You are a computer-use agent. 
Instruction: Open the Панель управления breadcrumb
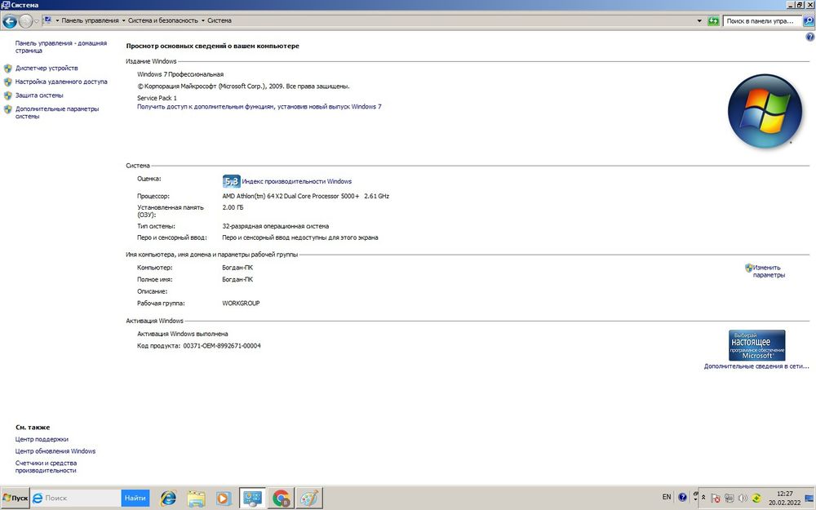(x=90, y=21)
